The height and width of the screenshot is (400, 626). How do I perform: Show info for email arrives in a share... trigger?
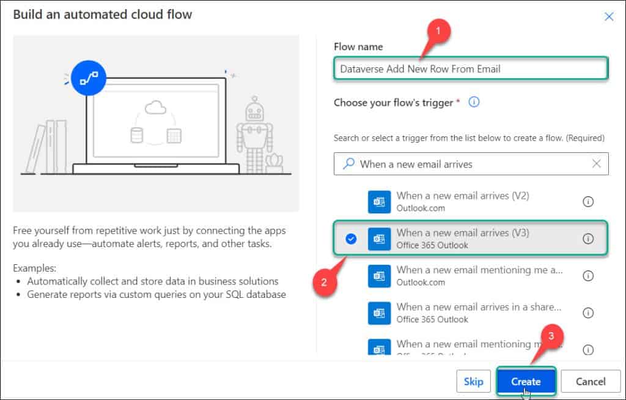(x=587, y=313)
